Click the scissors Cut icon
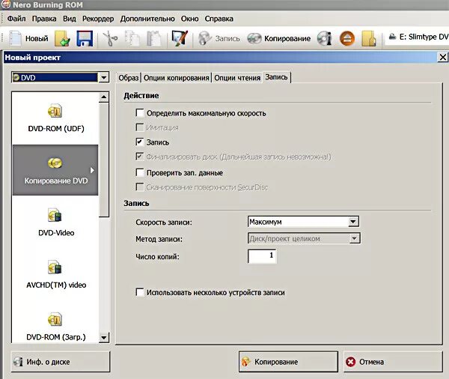The image size is (449, 379). (x=110, y=38)
